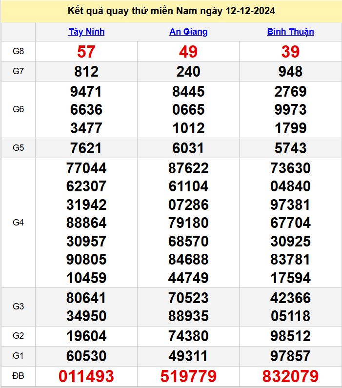Click the G6 number 2769
This screenshot has width=342, height=388.
click(x=291, y=92)
